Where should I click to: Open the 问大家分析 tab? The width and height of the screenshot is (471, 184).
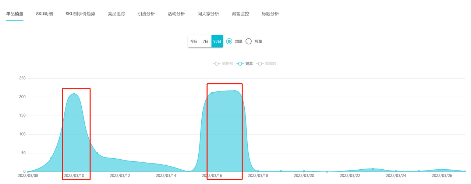[x=208, y=14]
